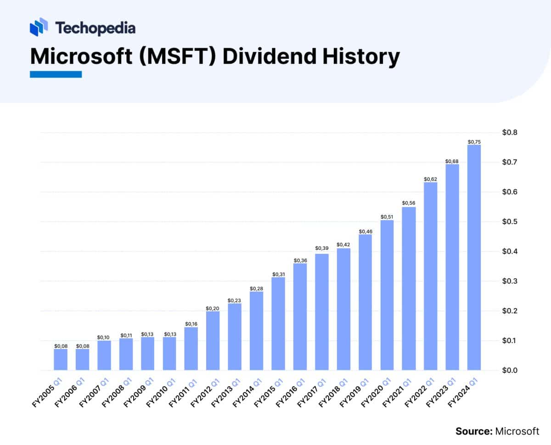Click the FY2012 Q1 bar
The image size is (551, 445).
coord(213,340)
